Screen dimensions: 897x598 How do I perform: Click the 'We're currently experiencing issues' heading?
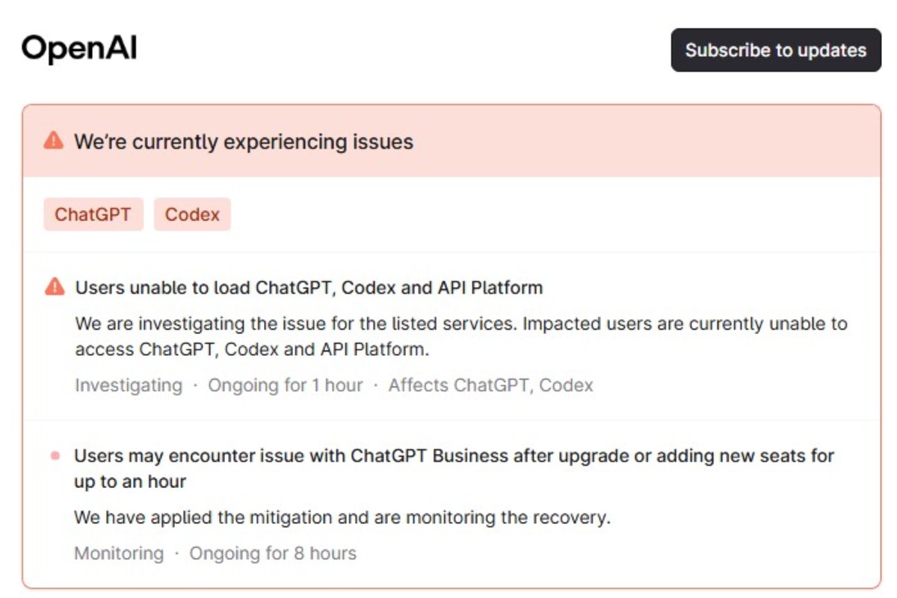(x=243, y=141)
